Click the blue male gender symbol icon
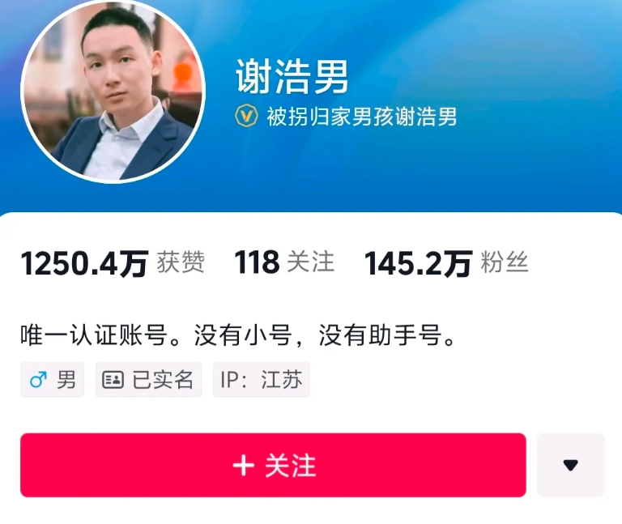Screen dimensions: 622x524 coord(38,380)
